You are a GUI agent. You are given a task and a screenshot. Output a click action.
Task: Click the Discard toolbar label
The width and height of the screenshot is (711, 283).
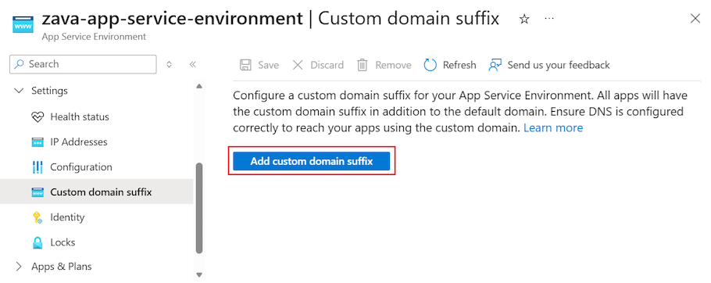click(327, 65)
